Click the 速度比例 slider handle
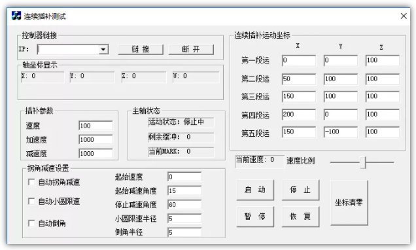This screenshot has height=250, width=416. pos(363,162)
